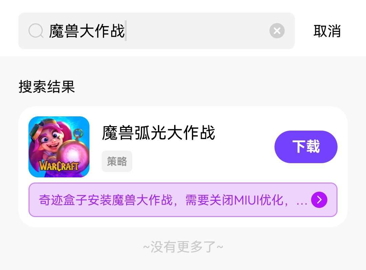Cancel the search with 取消

[x=327, y=31]
